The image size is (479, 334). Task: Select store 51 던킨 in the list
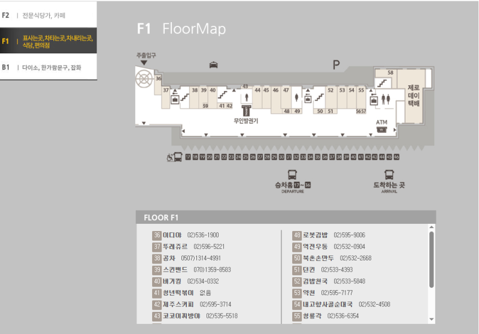click(x=323, y=270)
